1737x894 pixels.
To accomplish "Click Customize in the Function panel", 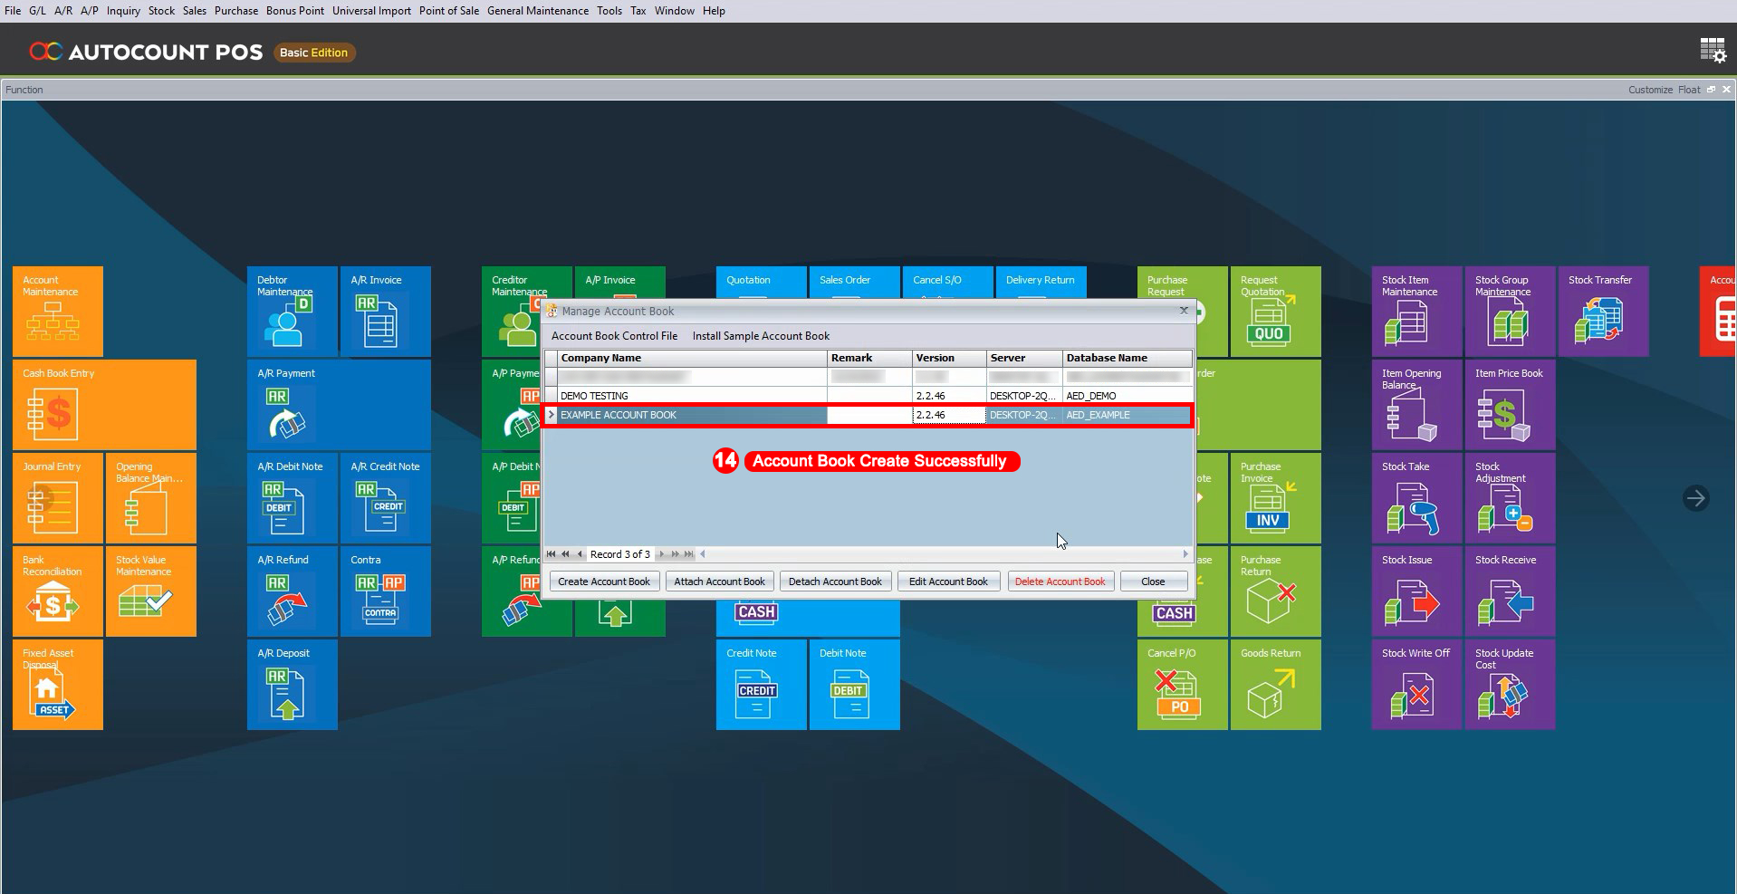I will (1650, 90).
